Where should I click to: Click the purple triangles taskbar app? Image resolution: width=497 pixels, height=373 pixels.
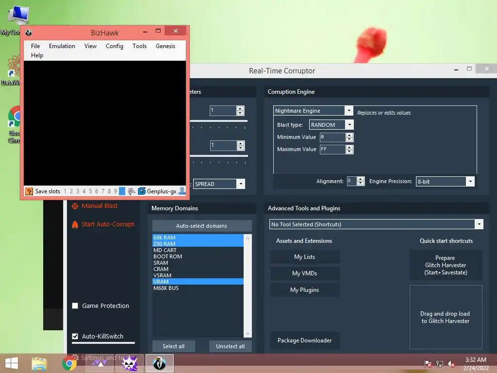[x=99, y=363]
